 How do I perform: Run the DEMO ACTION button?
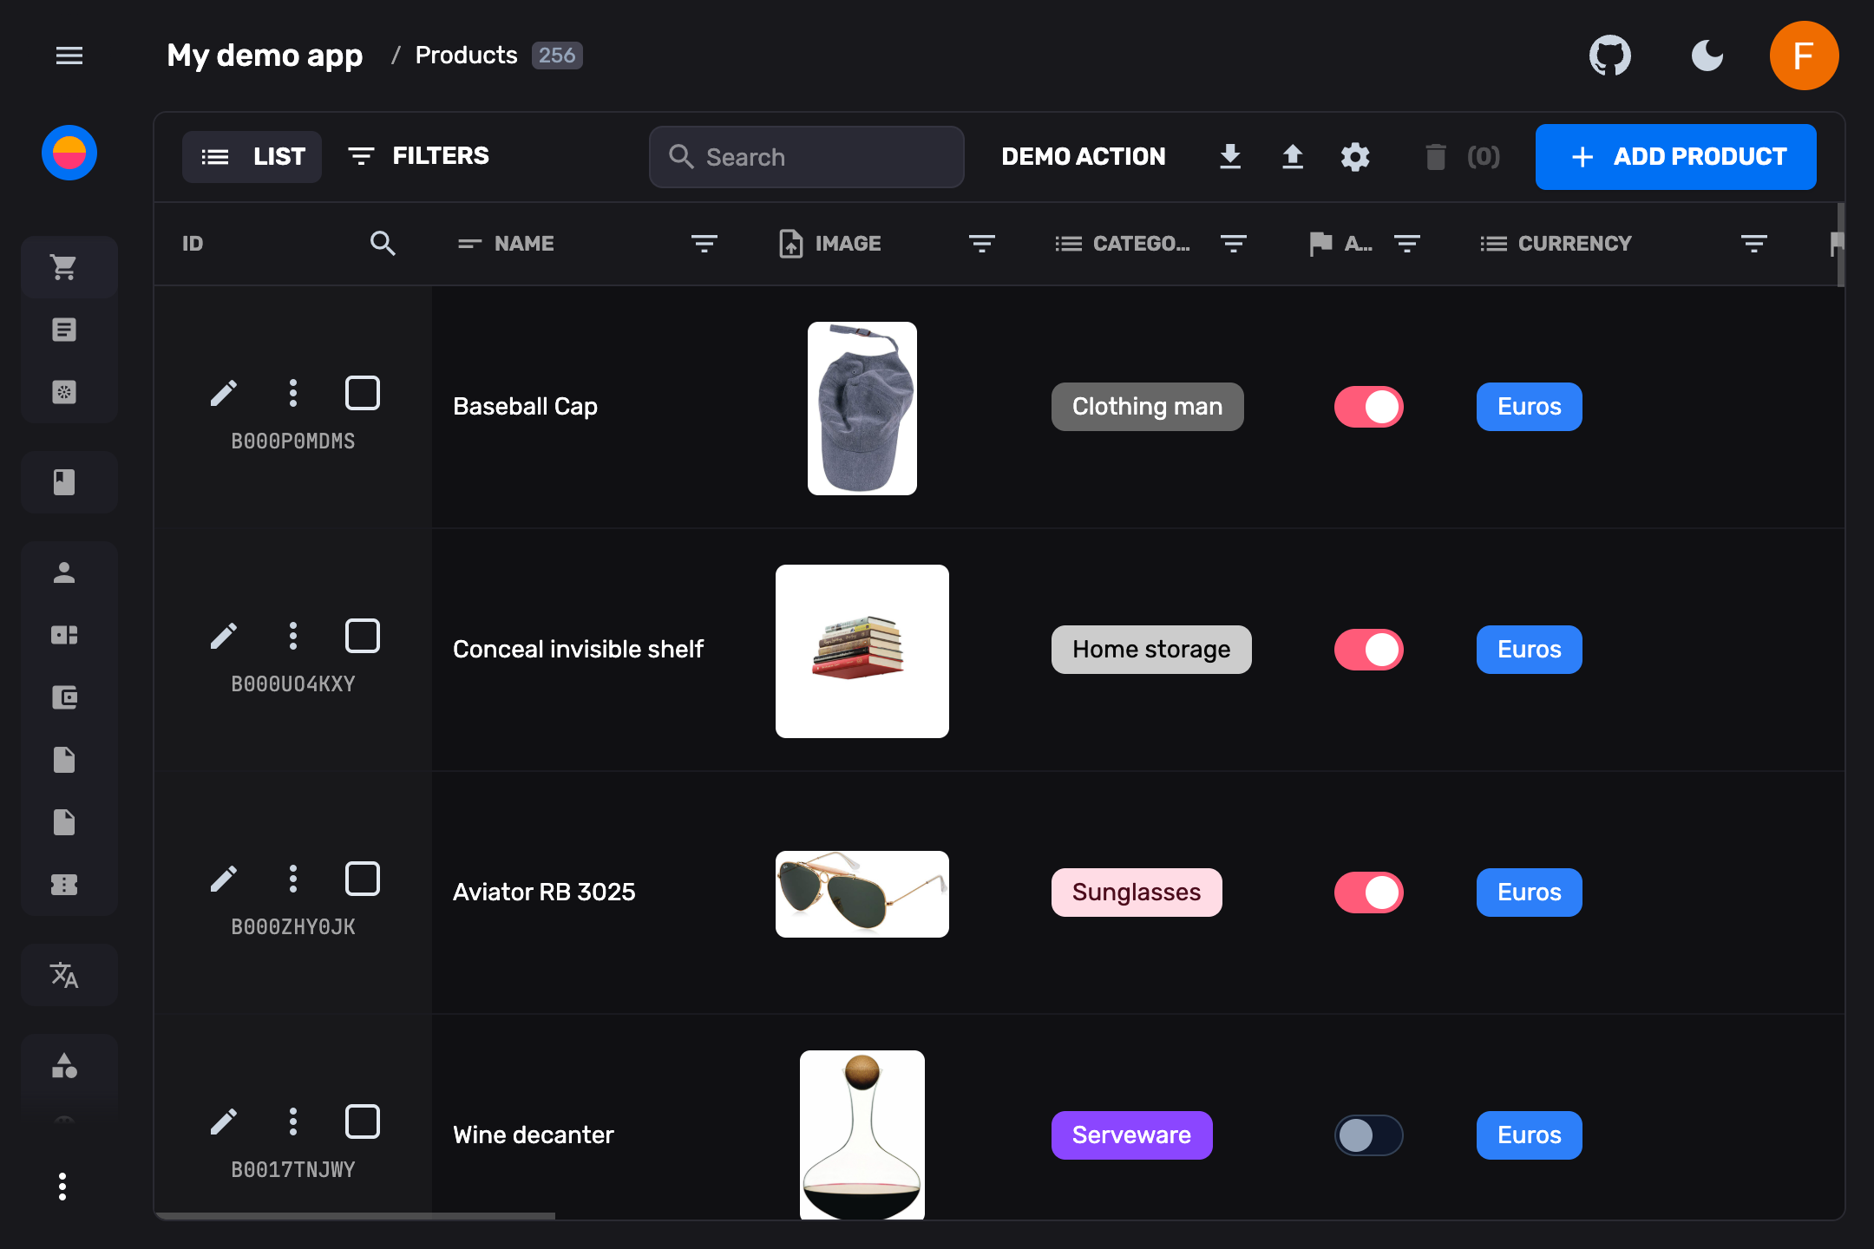(1083, 156)
